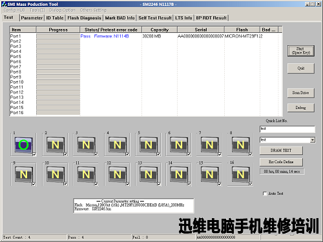Click port 1 status icon showing O
Image resolution: width=323 pixels, height=242 pixels.
pos(24,145)
